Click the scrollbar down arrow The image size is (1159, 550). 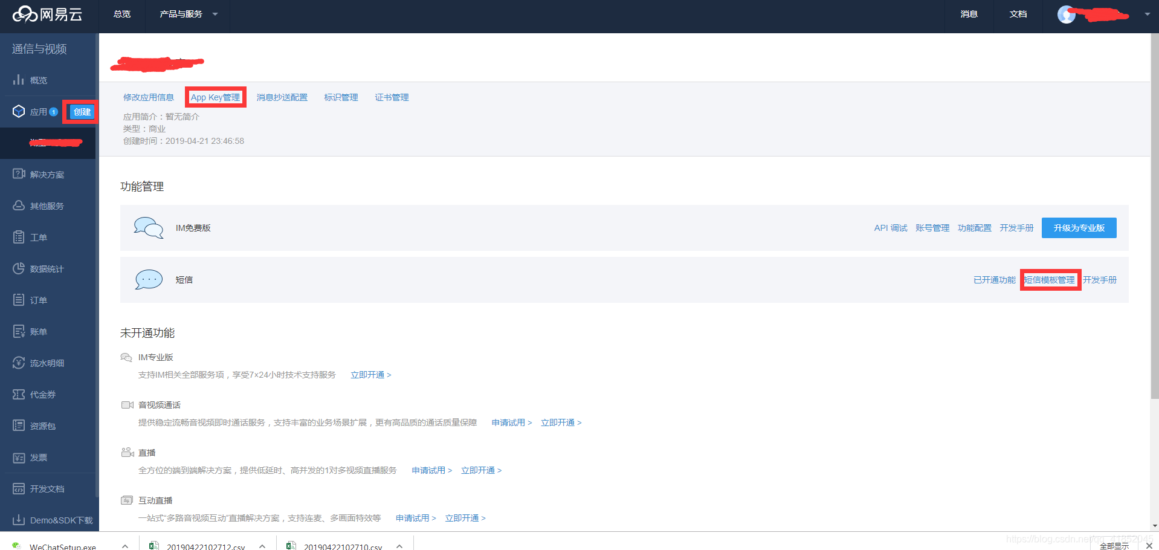[x=1154, y=526]
